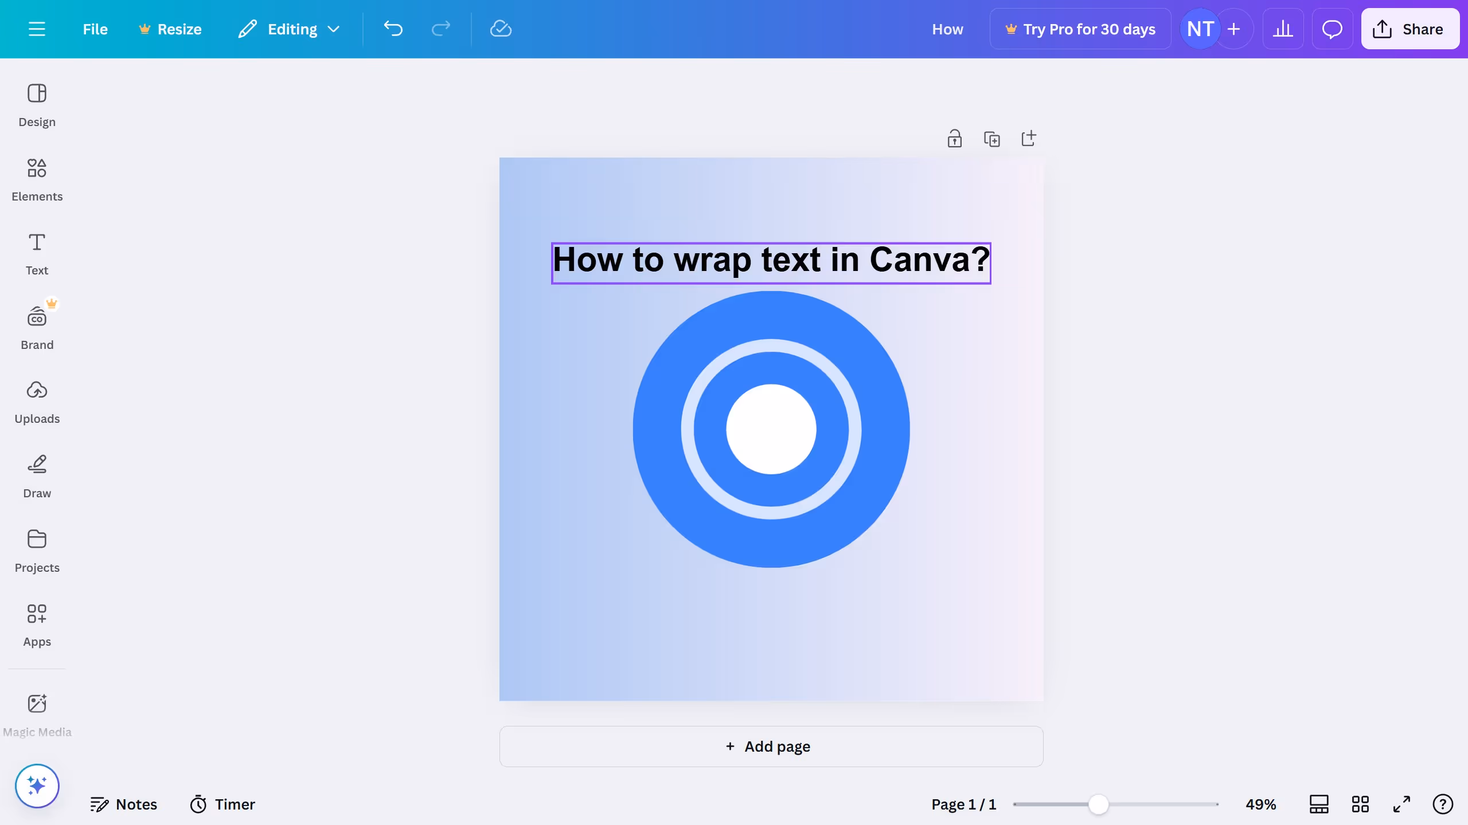Click the zoom slider handle
Viewport: 1468px width, 825px height.
[1098, 804]
